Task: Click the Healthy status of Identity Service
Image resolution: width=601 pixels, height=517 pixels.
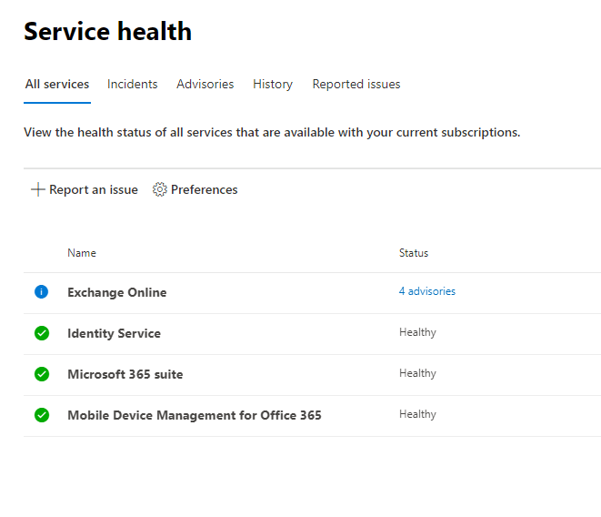Action: pyautogui.click(x=417, y=332)
